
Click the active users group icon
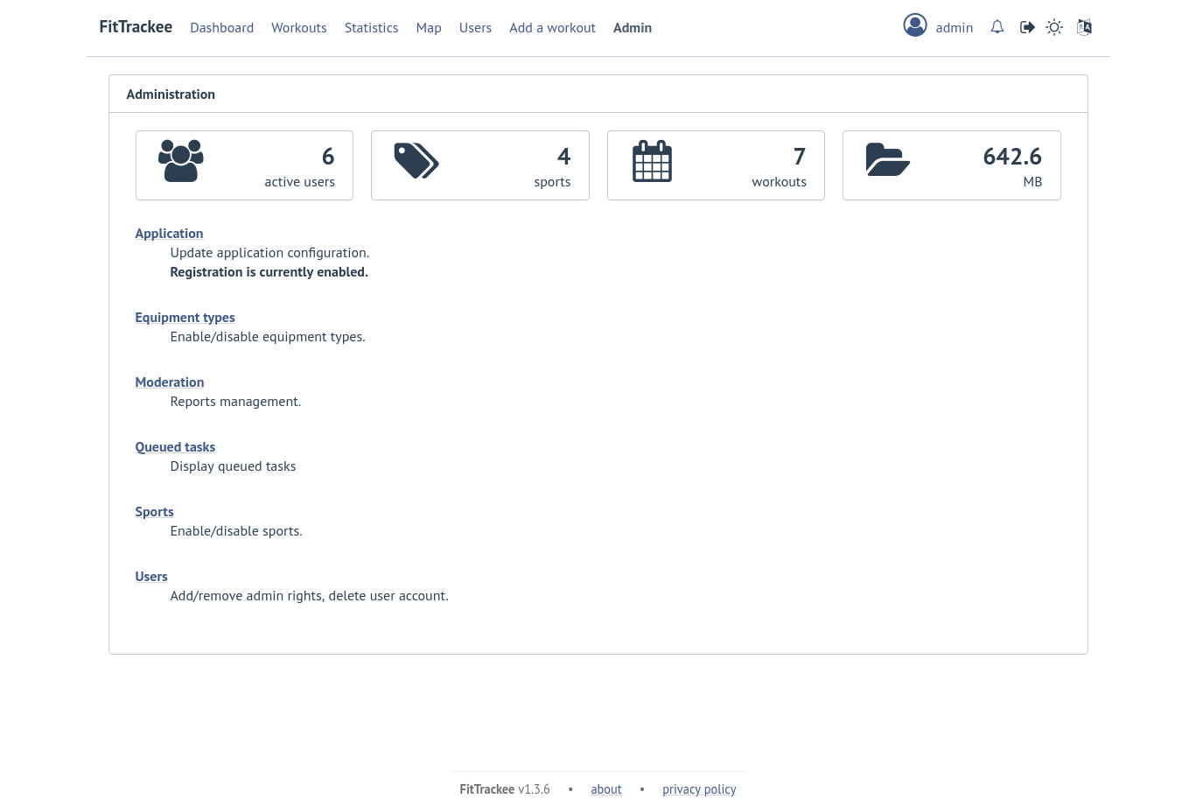(181, 161)
